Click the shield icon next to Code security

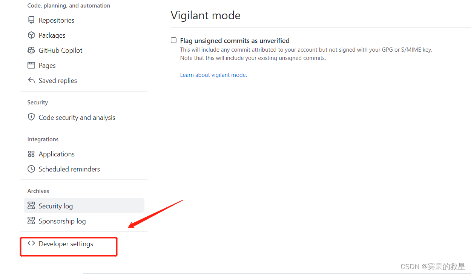pos(31,117)
